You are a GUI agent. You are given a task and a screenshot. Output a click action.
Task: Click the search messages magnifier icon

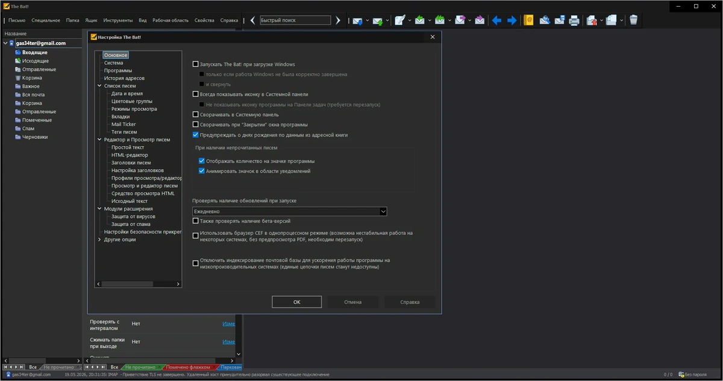tap(545, 20)
